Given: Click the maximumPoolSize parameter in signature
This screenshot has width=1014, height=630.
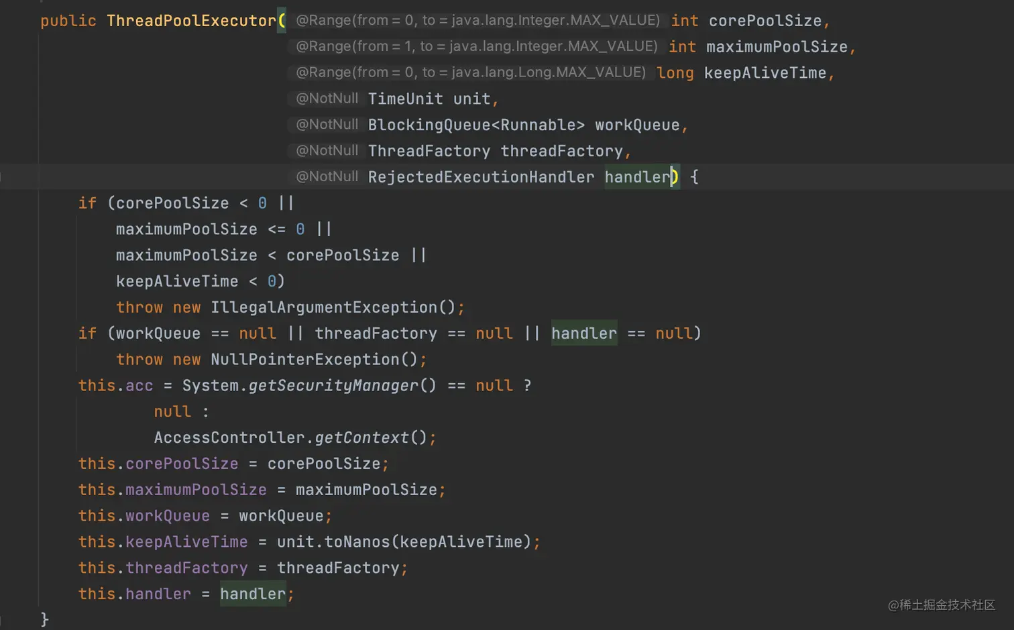Looking at the screenshot, I should point(777,47).
